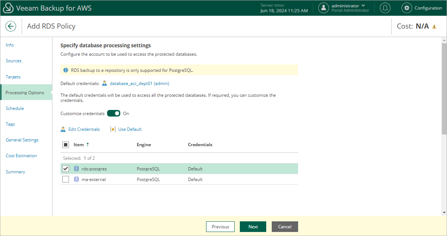
Task: Click the Item column sort arrow
Action: [88, 145]
